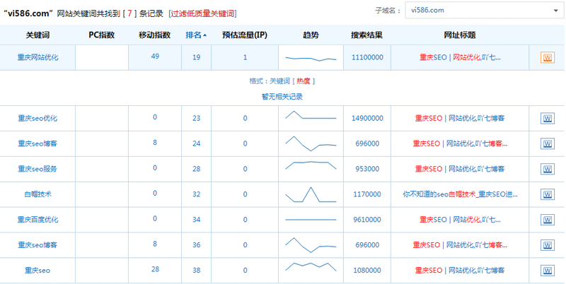The image size is (566, 284).
Task: Open the page title link starting 你不知道的seo白帽技术
Action: pyautogui.click(x=460, y=194)
